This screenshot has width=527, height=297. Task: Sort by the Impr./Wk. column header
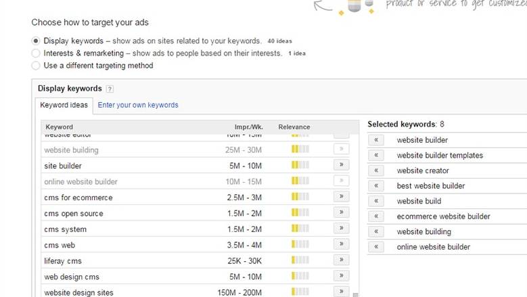pos(248,127)
